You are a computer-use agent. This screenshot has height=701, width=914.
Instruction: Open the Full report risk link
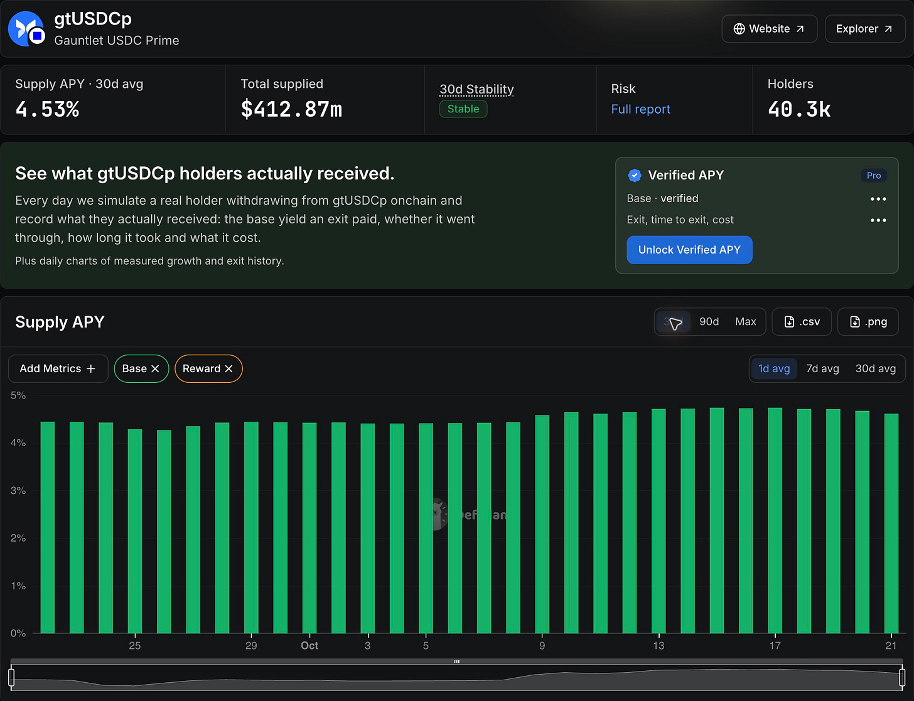[x=640, y=109]
